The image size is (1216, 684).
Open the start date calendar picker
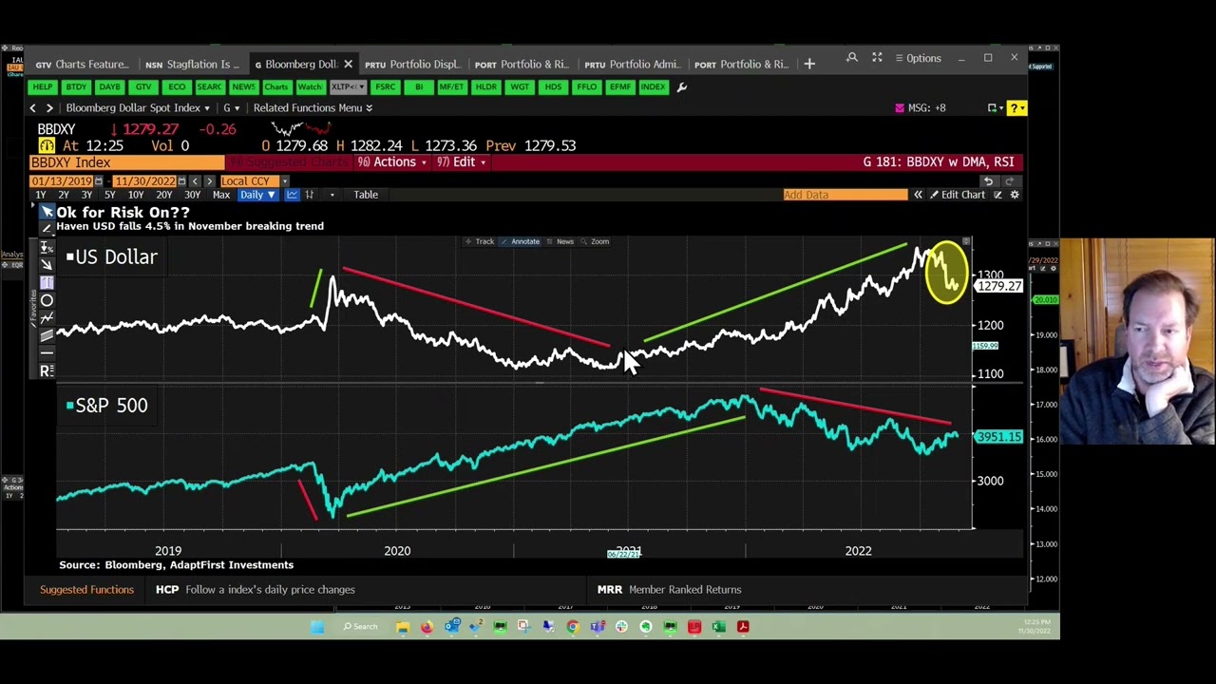point(100,180)
